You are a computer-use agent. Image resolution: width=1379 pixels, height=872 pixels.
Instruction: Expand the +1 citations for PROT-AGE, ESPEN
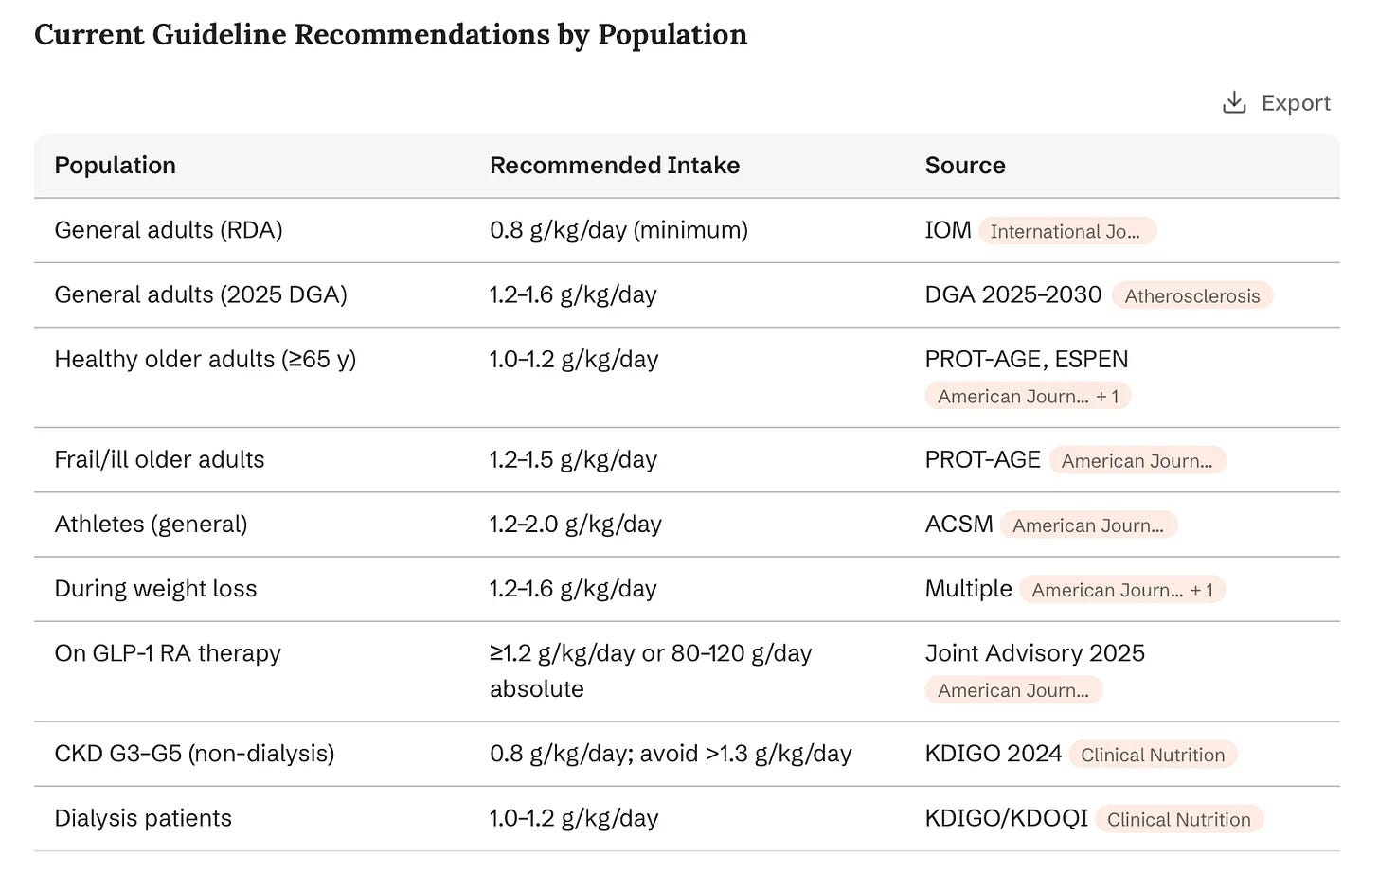click(1108, 396)
